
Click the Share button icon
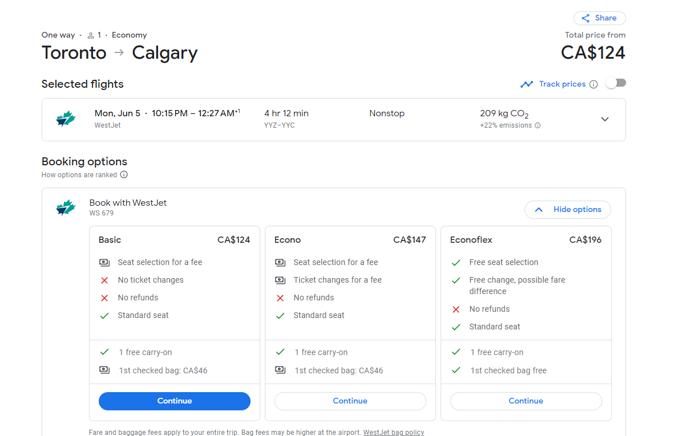pos(586,18)
